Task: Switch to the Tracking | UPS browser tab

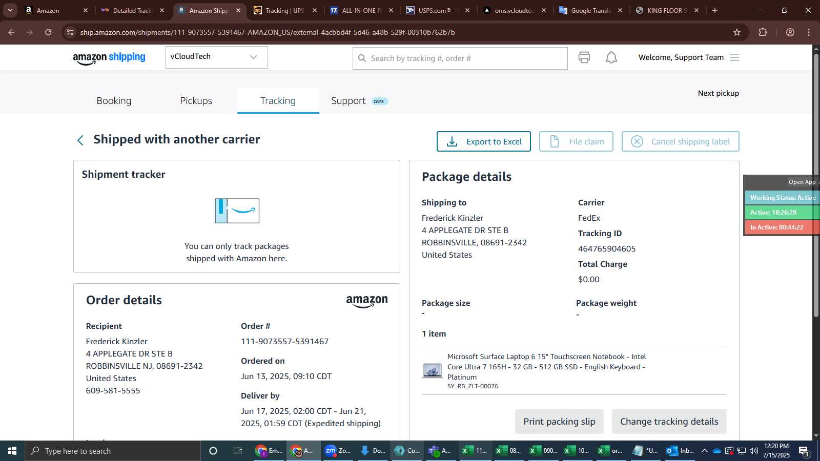Action: point(285,10)
